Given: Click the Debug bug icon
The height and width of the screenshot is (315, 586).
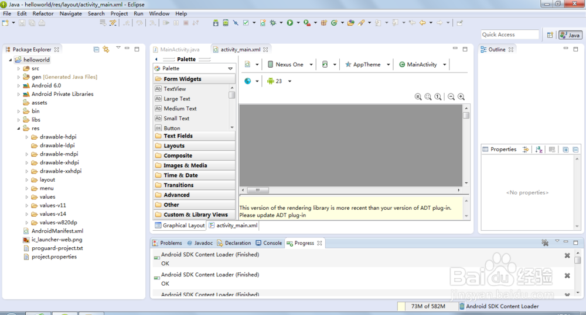Looking at the screenshot, I should 273,23.
